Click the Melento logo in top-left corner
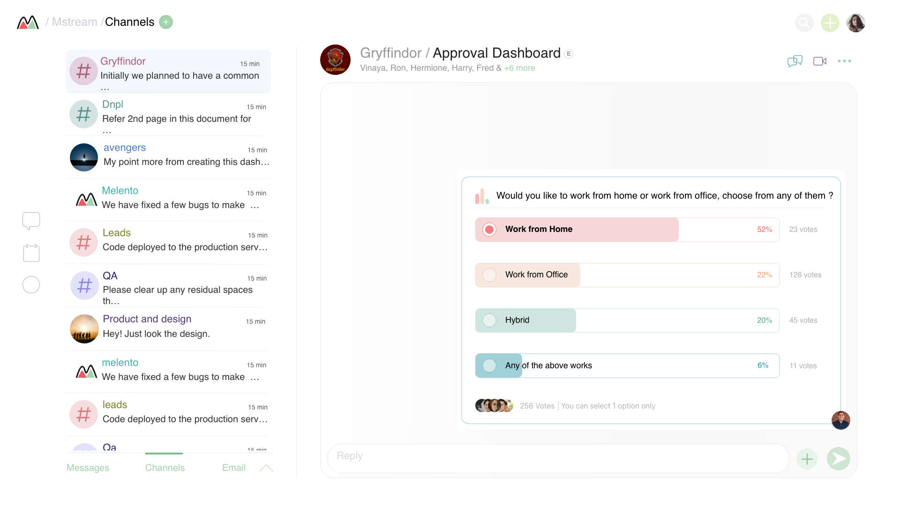Image resolution: width=900 pixels, height=506 pixels. 28,22
